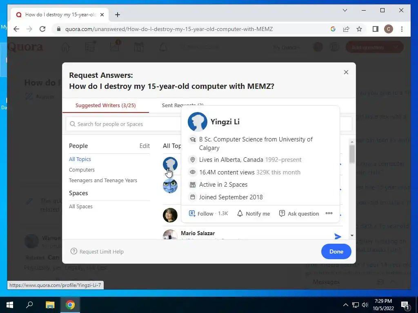Click the Done button
Viewport: 418px width, 313px height.
tap(336, 251)
